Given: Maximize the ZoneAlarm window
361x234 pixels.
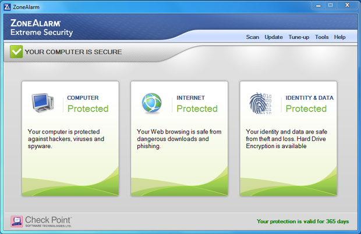Looking at the screenshot, I should pos(330,5).
